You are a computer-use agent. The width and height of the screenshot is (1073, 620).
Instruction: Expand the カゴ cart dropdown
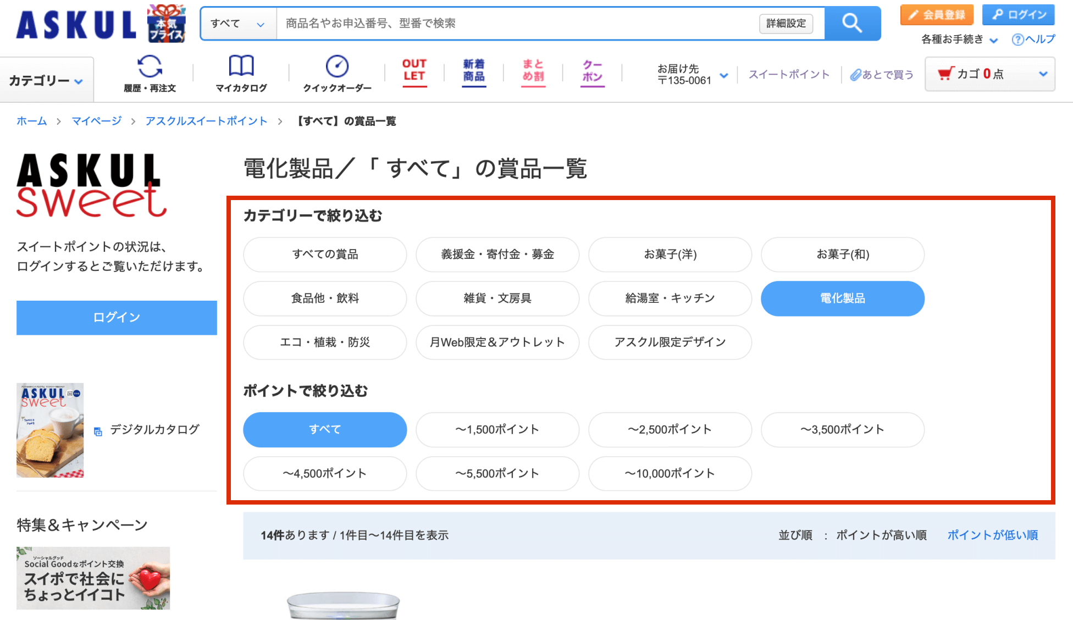coord(1042,74)
